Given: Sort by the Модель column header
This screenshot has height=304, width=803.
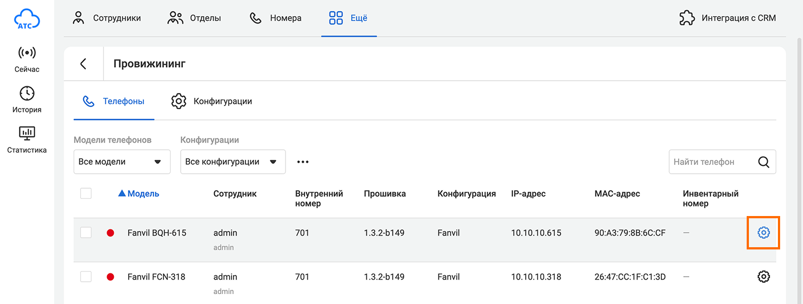Looking at the screenshot, I should (x=143, y=194).
